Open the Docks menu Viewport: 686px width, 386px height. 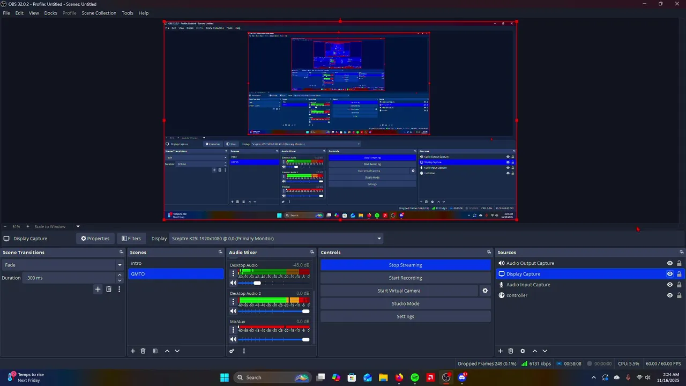point(50,13)
